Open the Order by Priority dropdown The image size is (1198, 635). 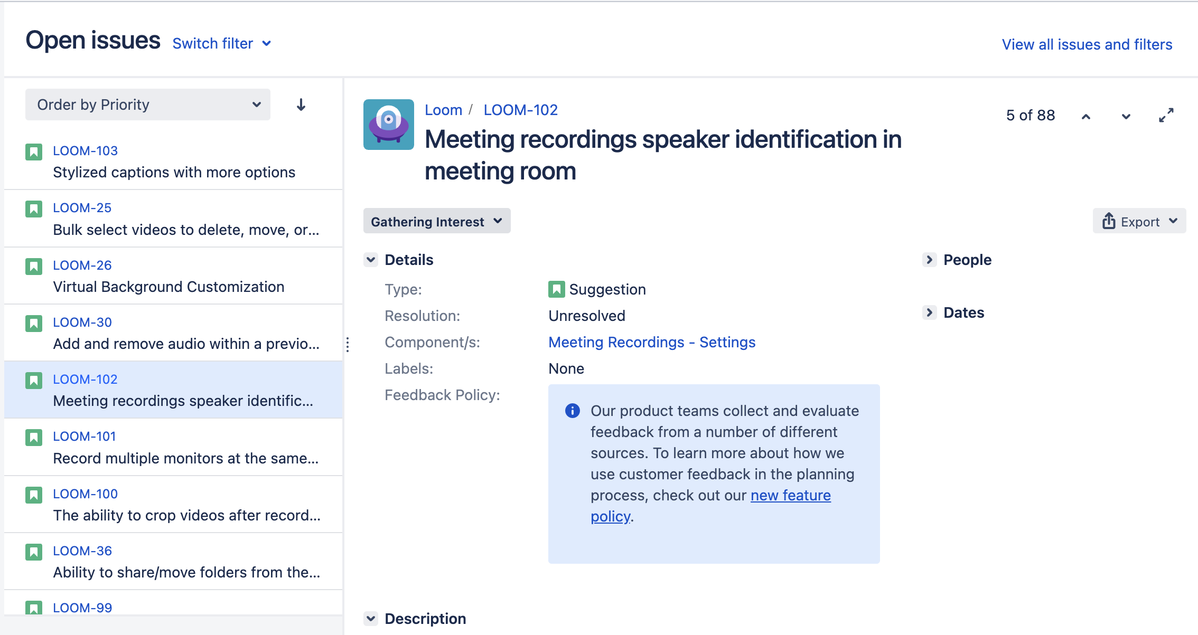tap(148, 105)
